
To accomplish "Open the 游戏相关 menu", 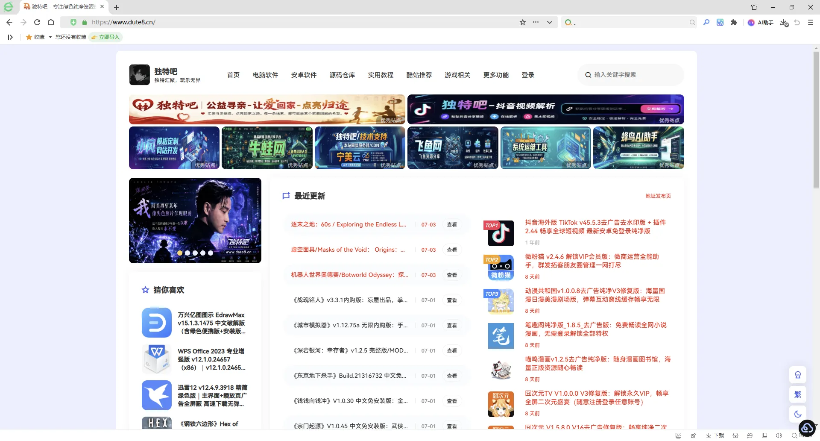I will click(x=457, y=75).
